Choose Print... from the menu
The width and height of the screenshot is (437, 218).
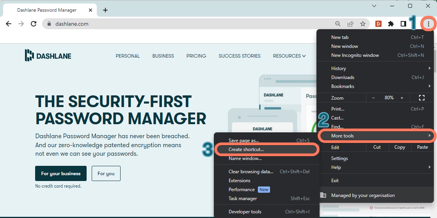click(x=375, y=109)
